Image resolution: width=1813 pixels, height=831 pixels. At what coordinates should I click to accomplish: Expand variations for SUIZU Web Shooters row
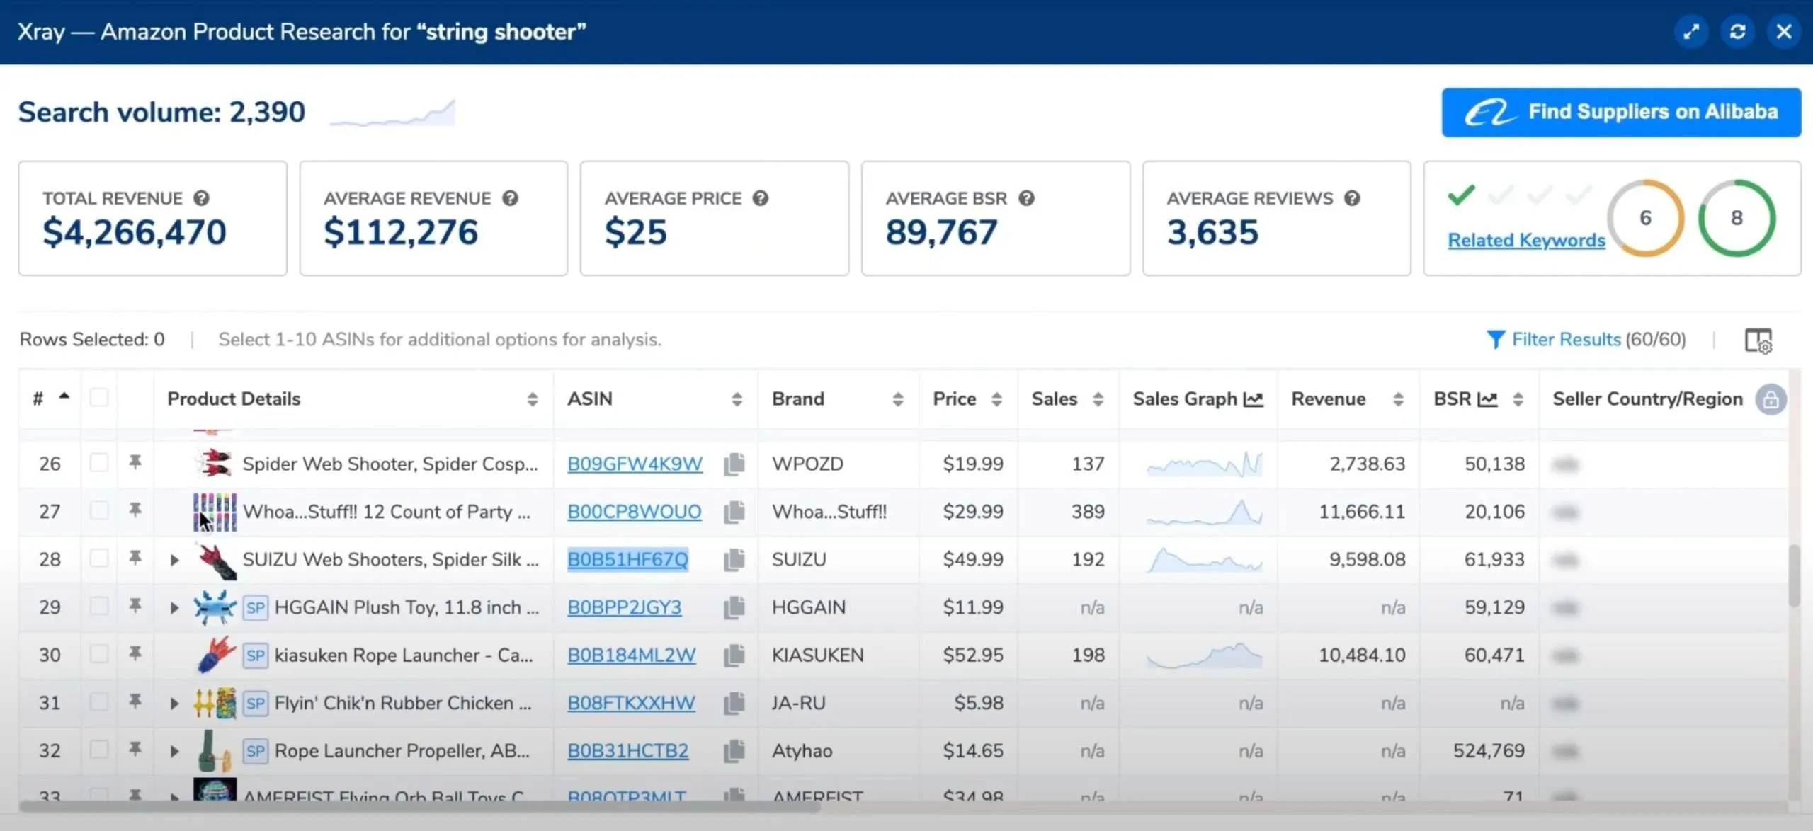point(174,560)
